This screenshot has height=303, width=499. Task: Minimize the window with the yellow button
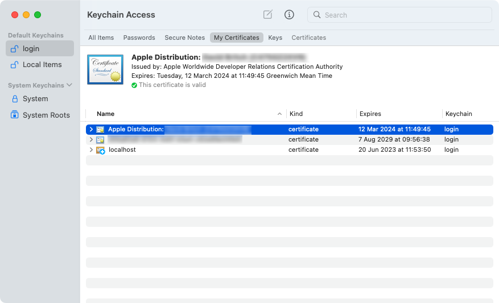[26, 15]
